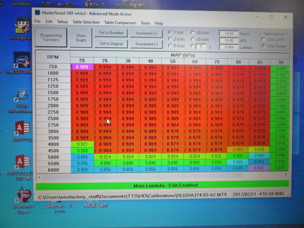Image resolution: width=304 pixels, height=228 pixels.
Task: Select the 0.849 cell at 6000 RPM
Action: [x=238, y=168]
